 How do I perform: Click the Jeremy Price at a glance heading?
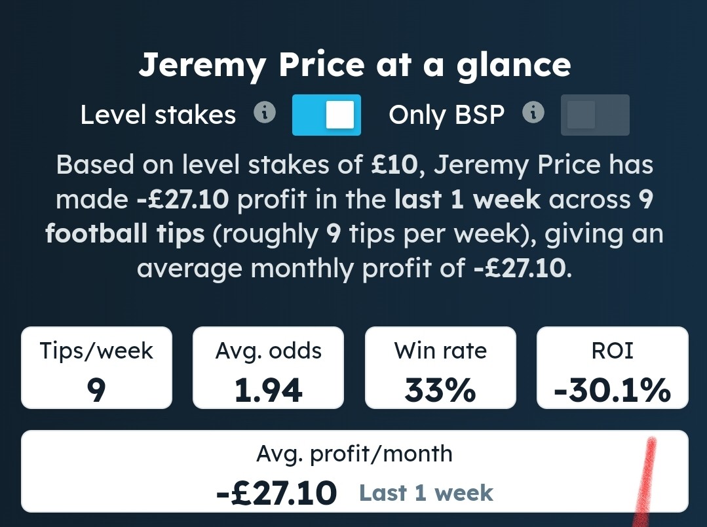[x=355, y=64]
